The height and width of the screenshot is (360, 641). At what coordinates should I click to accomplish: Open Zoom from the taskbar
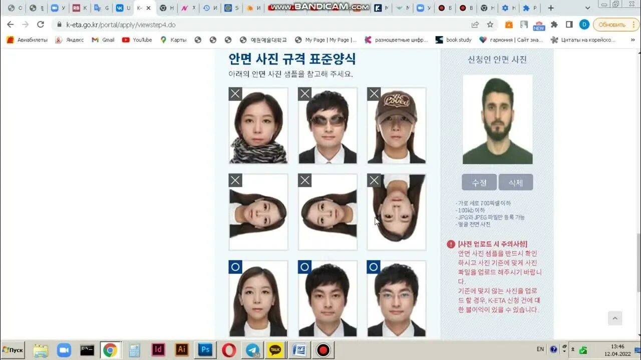pos(64,350)
